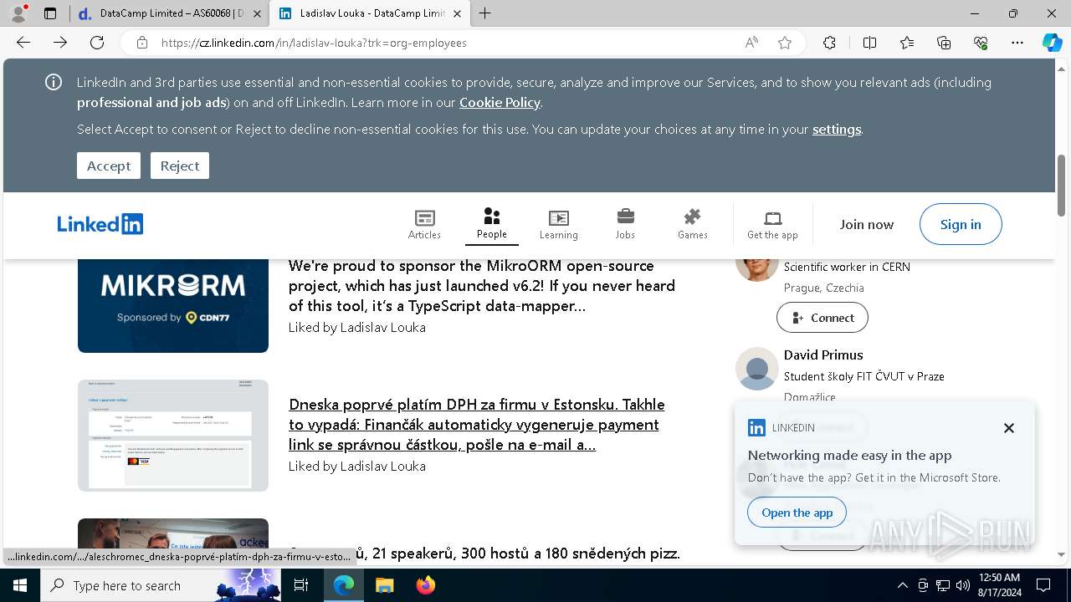The width and height of the screenshot is (1071, 602).
Task: Launch Copilot sidebar
Action: pyautogui.click(x=1052, y=43)
